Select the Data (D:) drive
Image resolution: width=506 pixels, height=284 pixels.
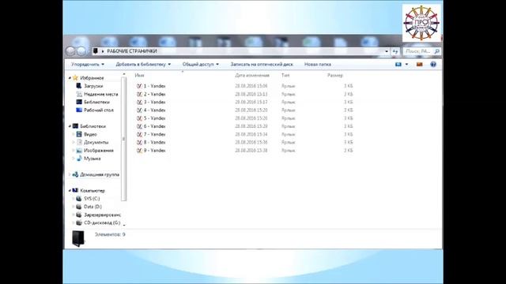[93, 207]
